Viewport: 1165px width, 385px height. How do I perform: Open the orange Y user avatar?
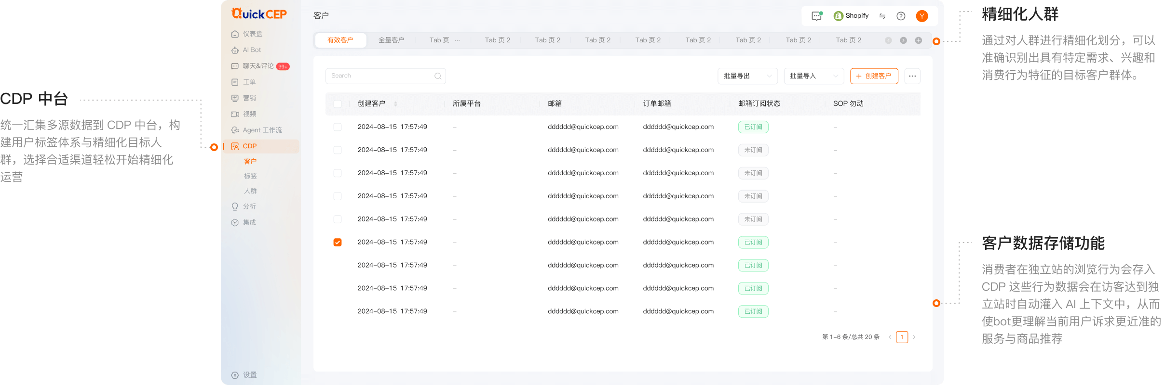pos(921,16)
